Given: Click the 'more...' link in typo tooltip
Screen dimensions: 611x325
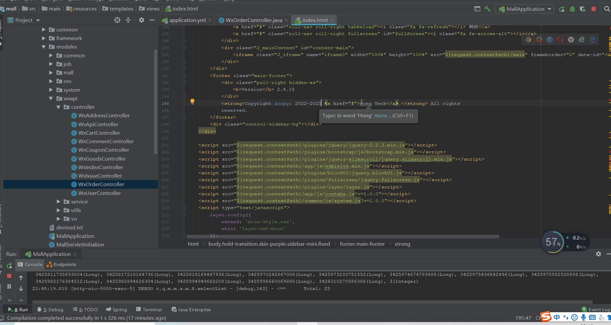Looking at the screenshot, I should click(x=383, y=116).
